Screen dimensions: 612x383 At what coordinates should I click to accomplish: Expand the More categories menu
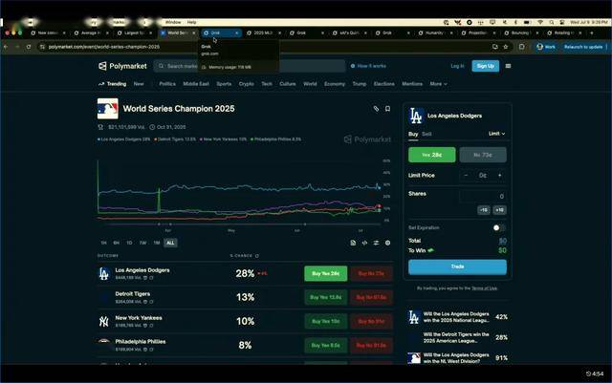439,84
